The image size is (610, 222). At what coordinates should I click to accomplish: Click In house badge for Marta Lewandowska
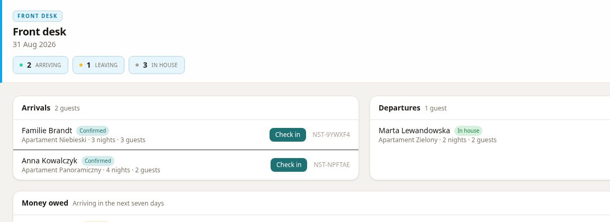469,131
